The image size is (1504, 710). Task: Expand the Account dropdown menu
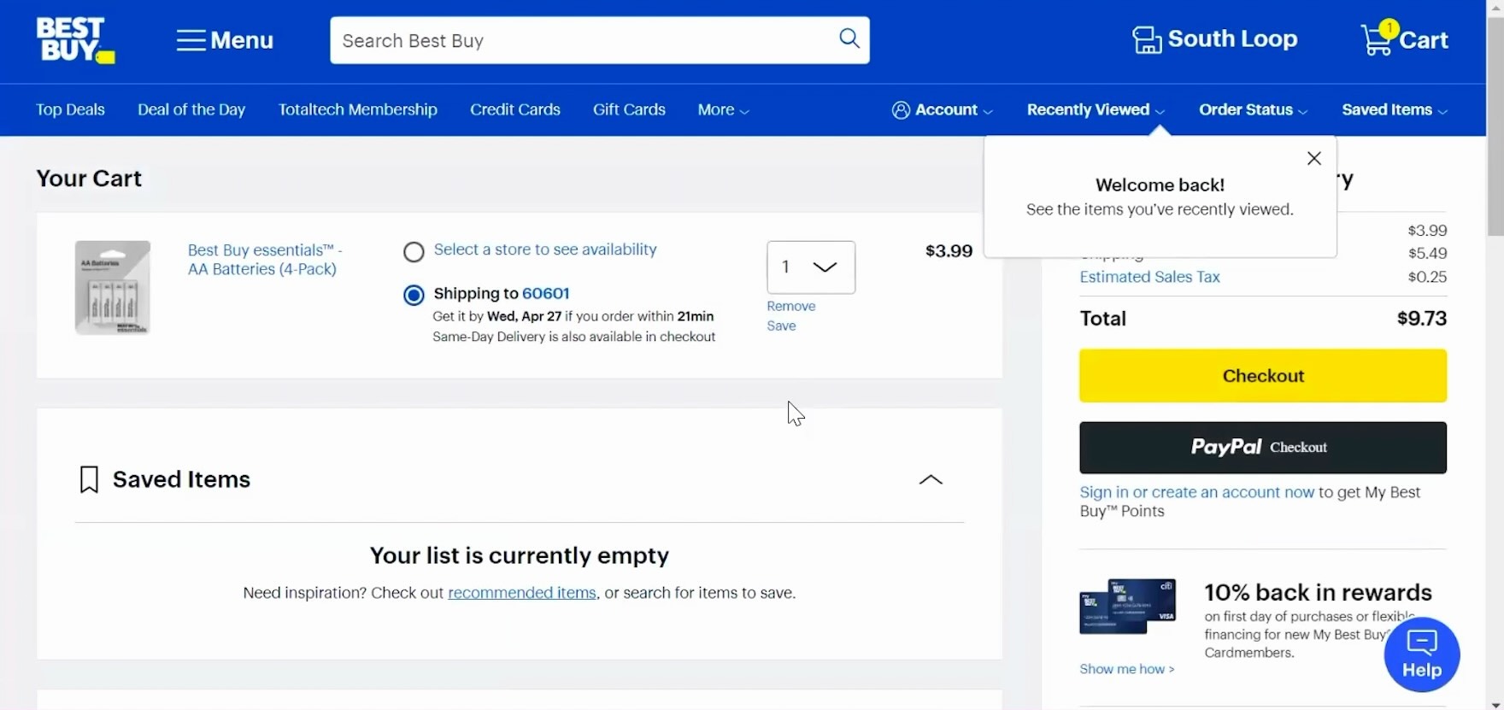[943, 110]
